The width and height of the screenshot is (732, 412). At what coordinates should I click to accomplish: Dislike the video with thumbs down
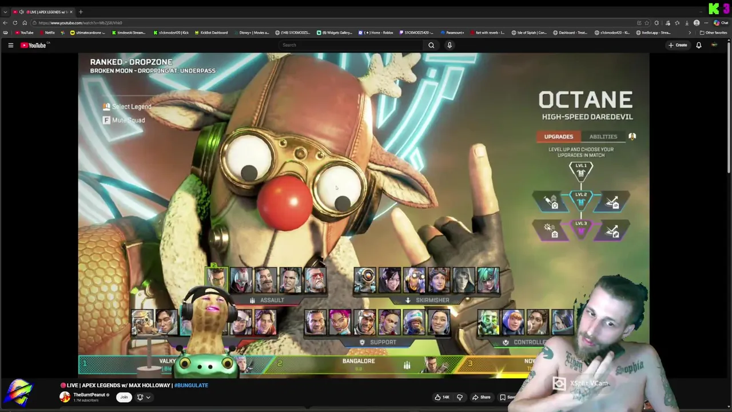459,397
